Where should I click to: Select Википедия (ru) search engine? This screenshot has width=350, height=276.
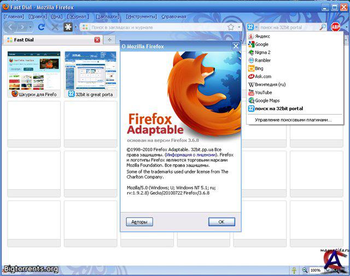(x=270, y=84)
